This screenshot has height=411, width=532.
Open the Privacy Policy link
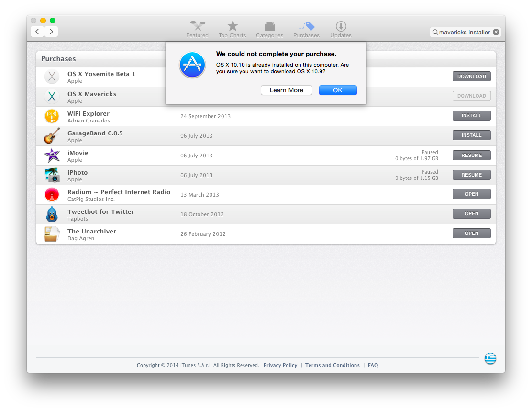280,365
